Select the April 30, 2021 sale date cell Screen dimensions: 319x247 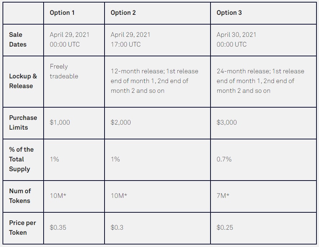(x=236, y=39)
